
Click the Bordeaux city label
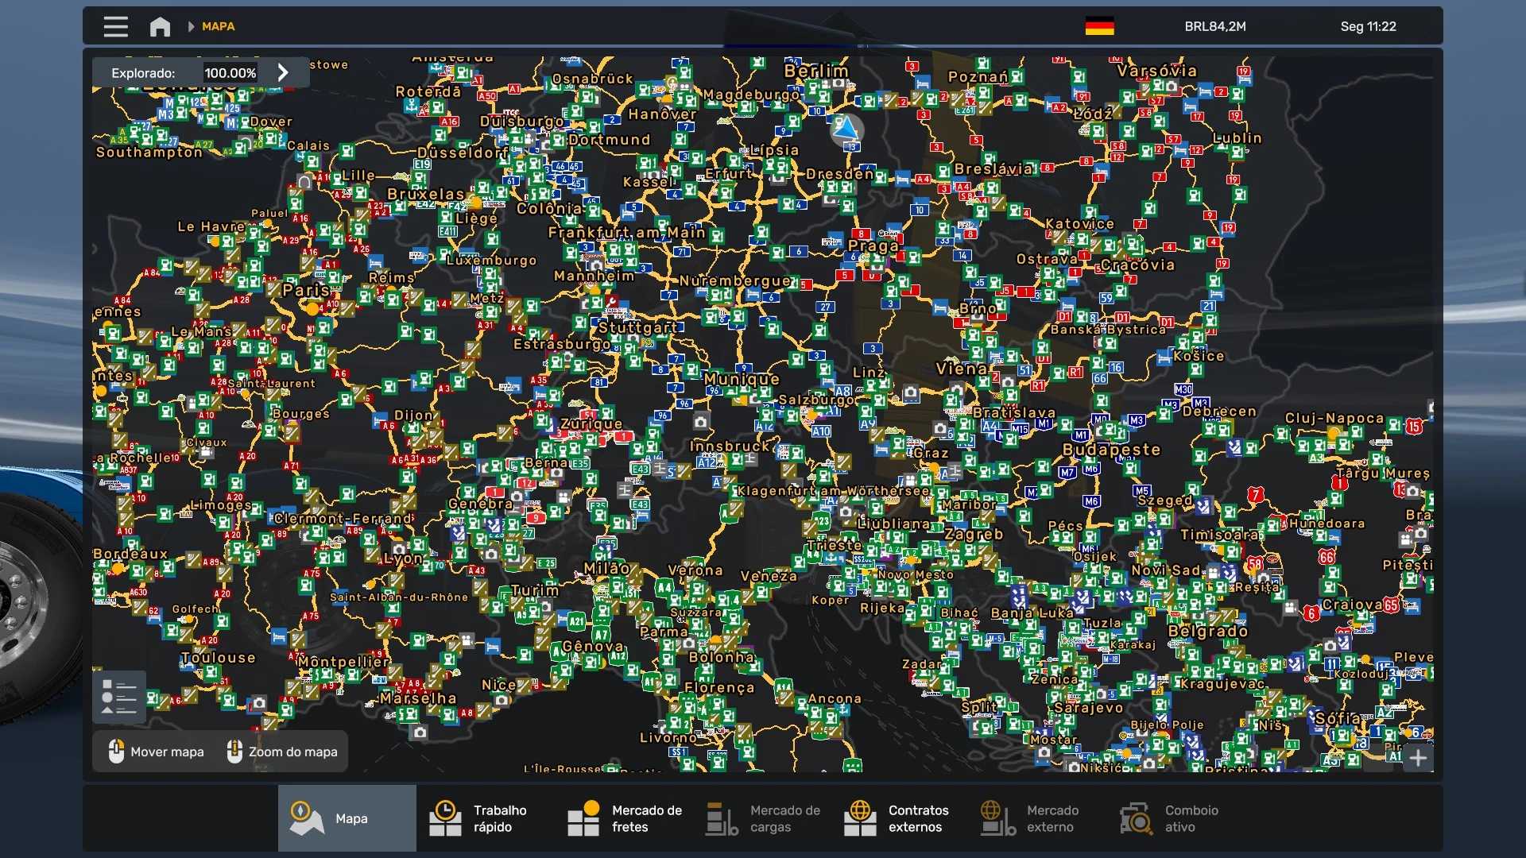(130, 554)
